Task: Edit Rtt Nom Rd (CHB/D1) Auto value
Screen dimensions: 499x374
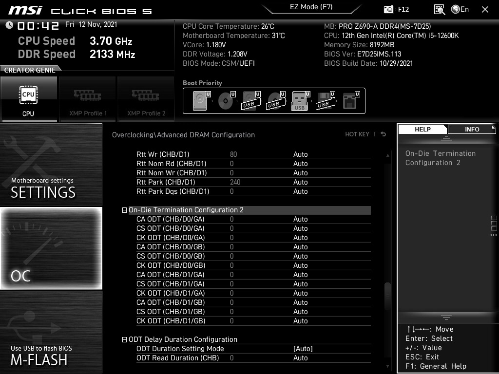Action: (x=300, y=164)
